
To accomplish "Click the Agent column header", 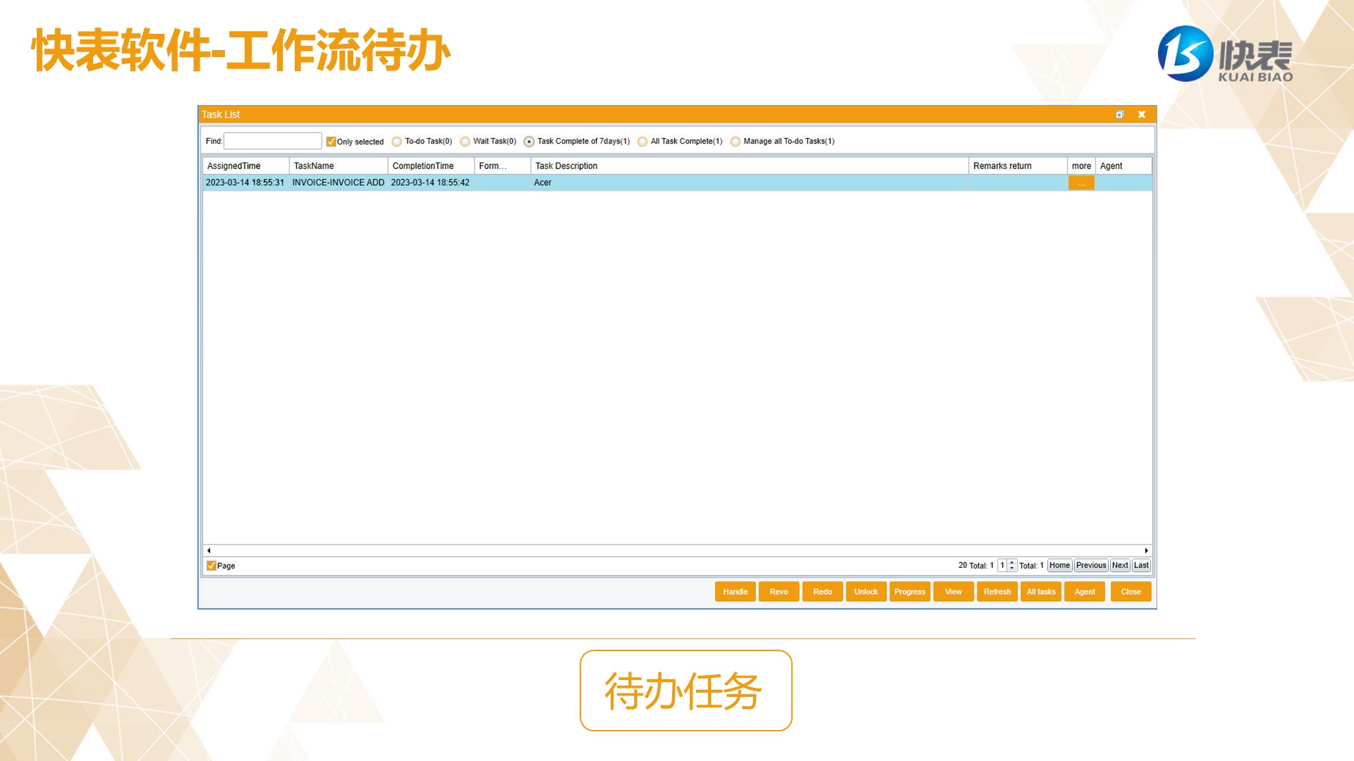I will point(1123,166).
